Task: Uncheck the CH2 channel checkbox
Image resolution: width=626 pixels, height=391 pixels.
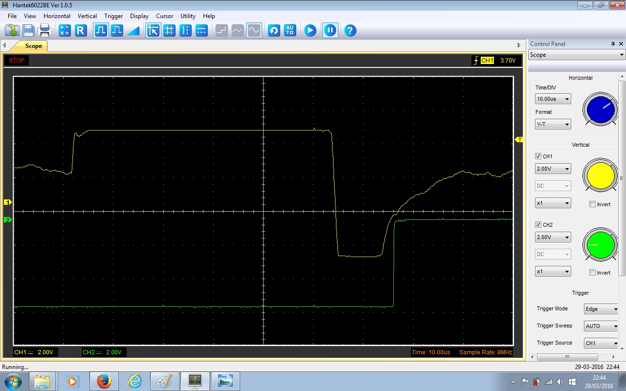Action: coord(538,225)
